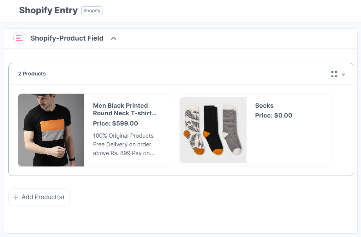Click the Shopify badge next to the title
Screen dimensions: 361x237
[91, 11]
